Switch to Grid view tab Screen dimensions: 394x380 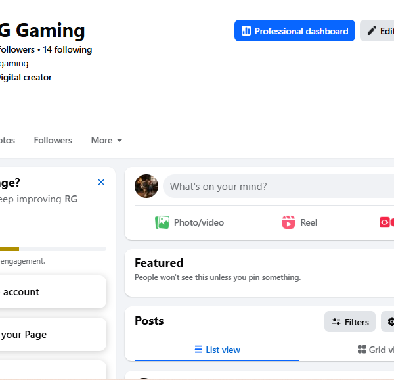pyautogui.click(x=376, y=350)
